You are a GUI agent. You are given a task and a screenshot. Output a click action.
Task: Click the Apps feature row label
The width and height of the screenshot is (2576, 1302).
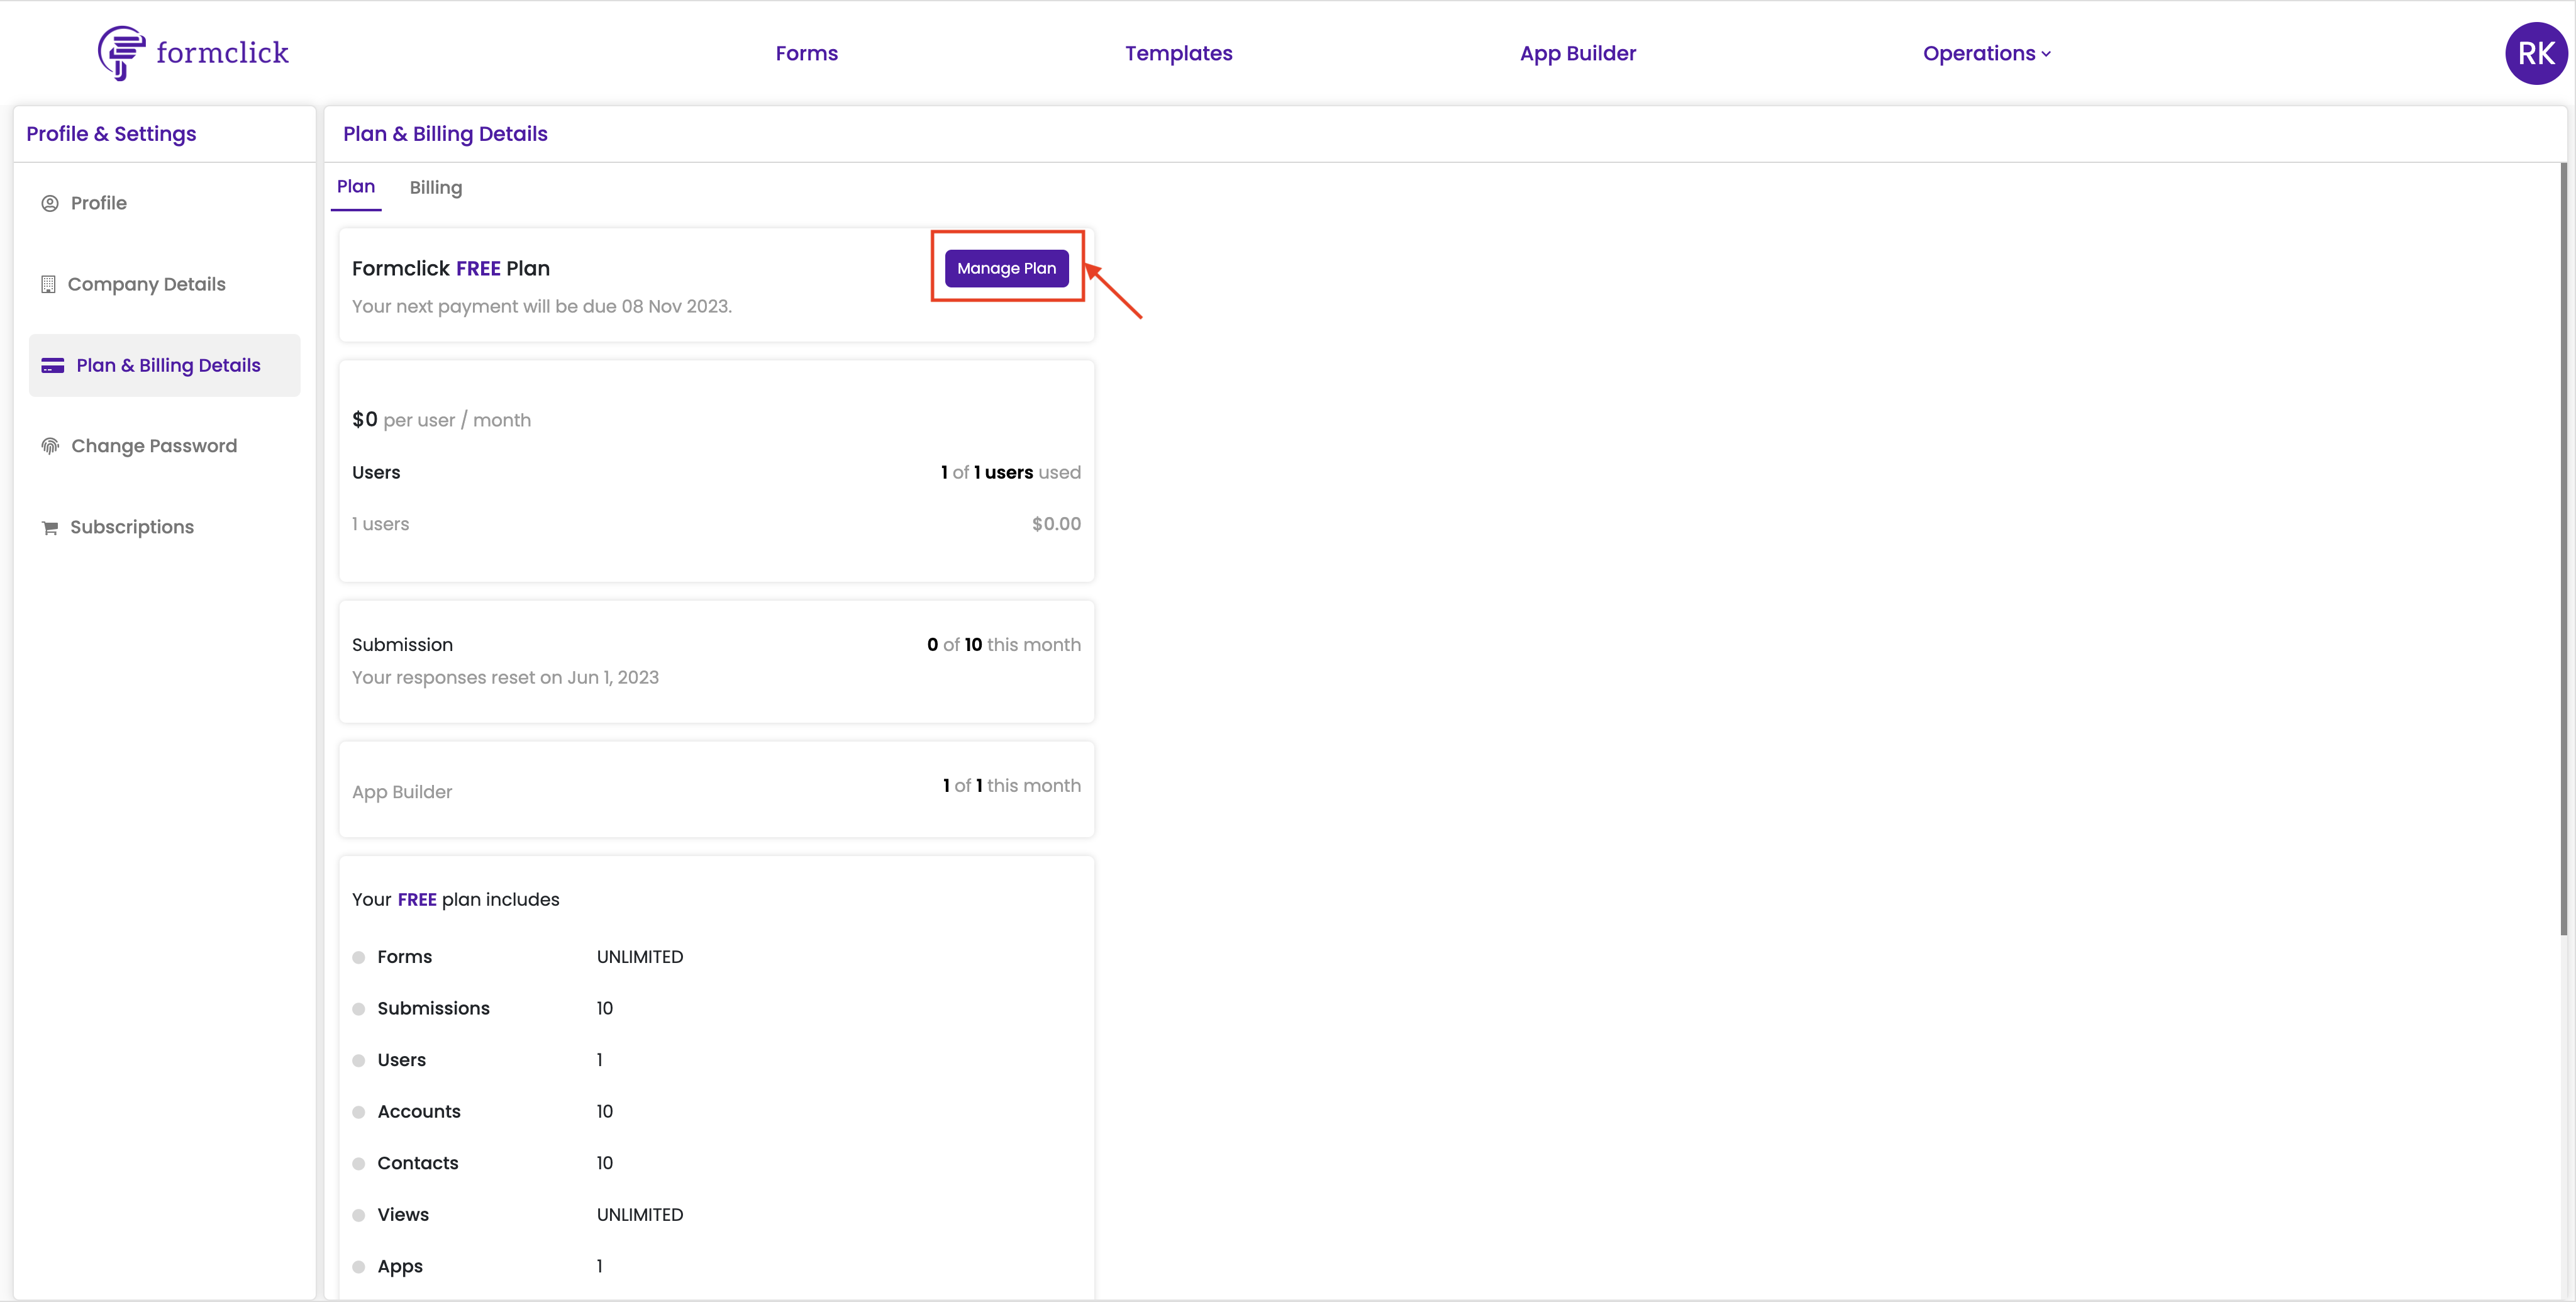tap(400, 1267)
